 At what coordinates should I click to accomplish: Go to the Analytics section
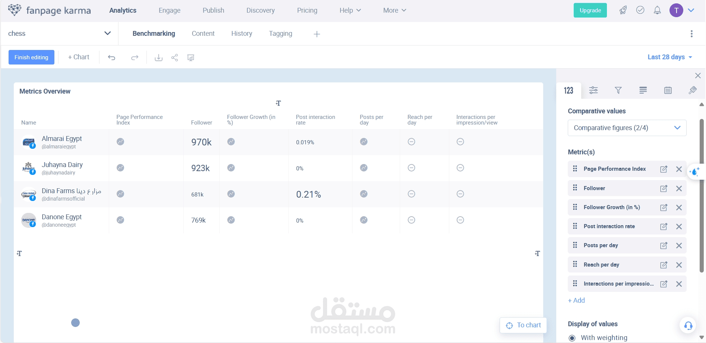point(123,10)
